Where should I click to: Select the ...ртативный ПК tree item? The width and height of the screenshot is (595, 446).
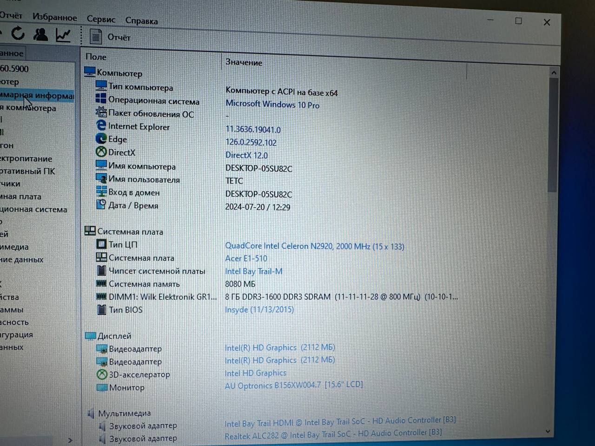coord(27,171)
